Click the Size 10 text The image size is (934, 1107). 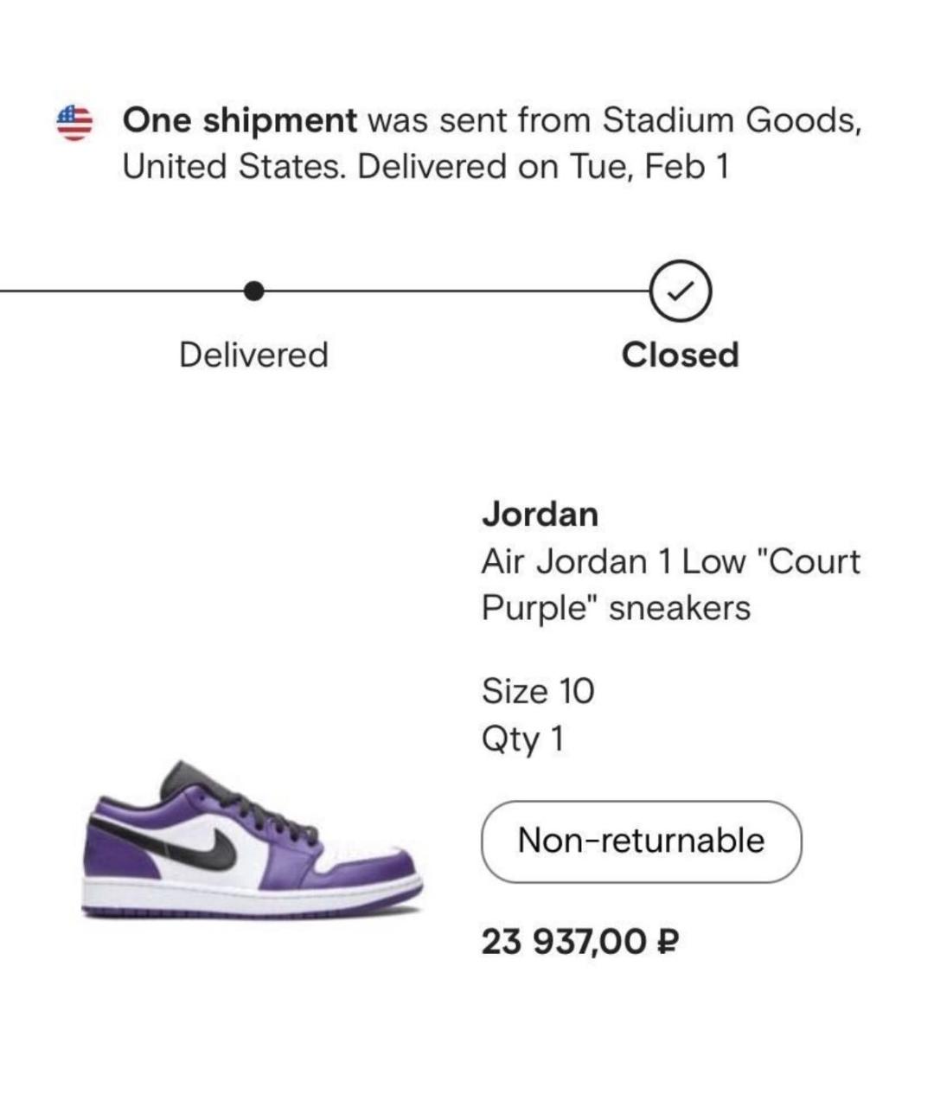coord(538,691)
